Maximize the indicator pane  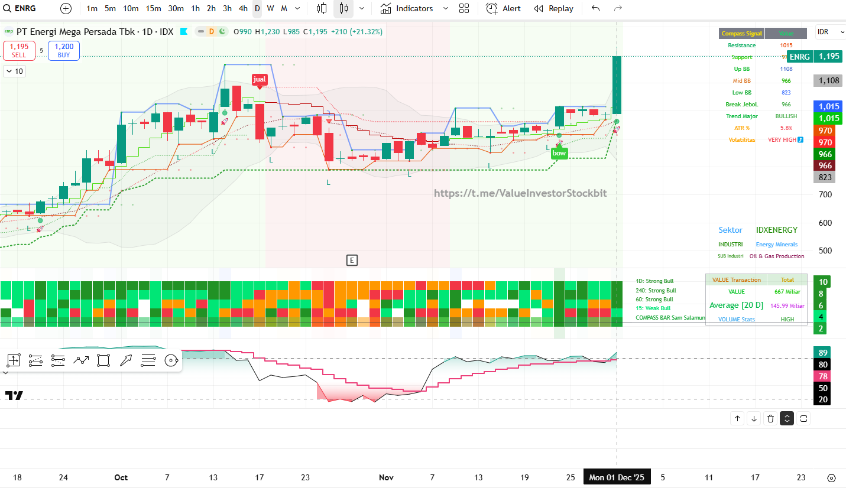803,418
